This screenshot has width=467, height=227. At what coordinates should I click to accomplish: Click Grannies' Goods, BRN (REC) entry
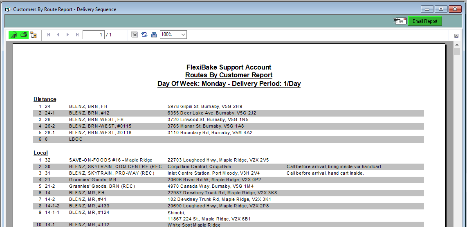[x=102, y=186]
